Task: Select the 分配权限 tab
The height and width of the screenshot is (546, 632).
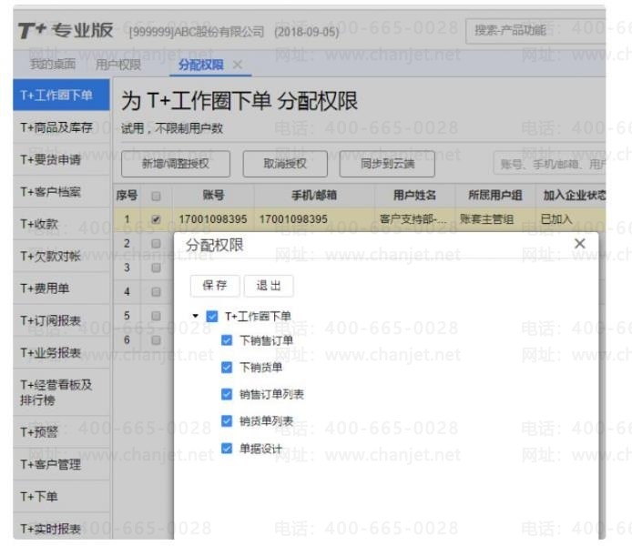Action: pyautogui.click(x=200, y=65)
